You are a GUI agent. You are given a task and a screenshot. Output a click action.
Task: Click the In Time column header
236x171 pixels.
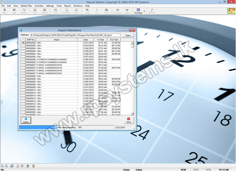pyautogui.click(x=100, y=40)
